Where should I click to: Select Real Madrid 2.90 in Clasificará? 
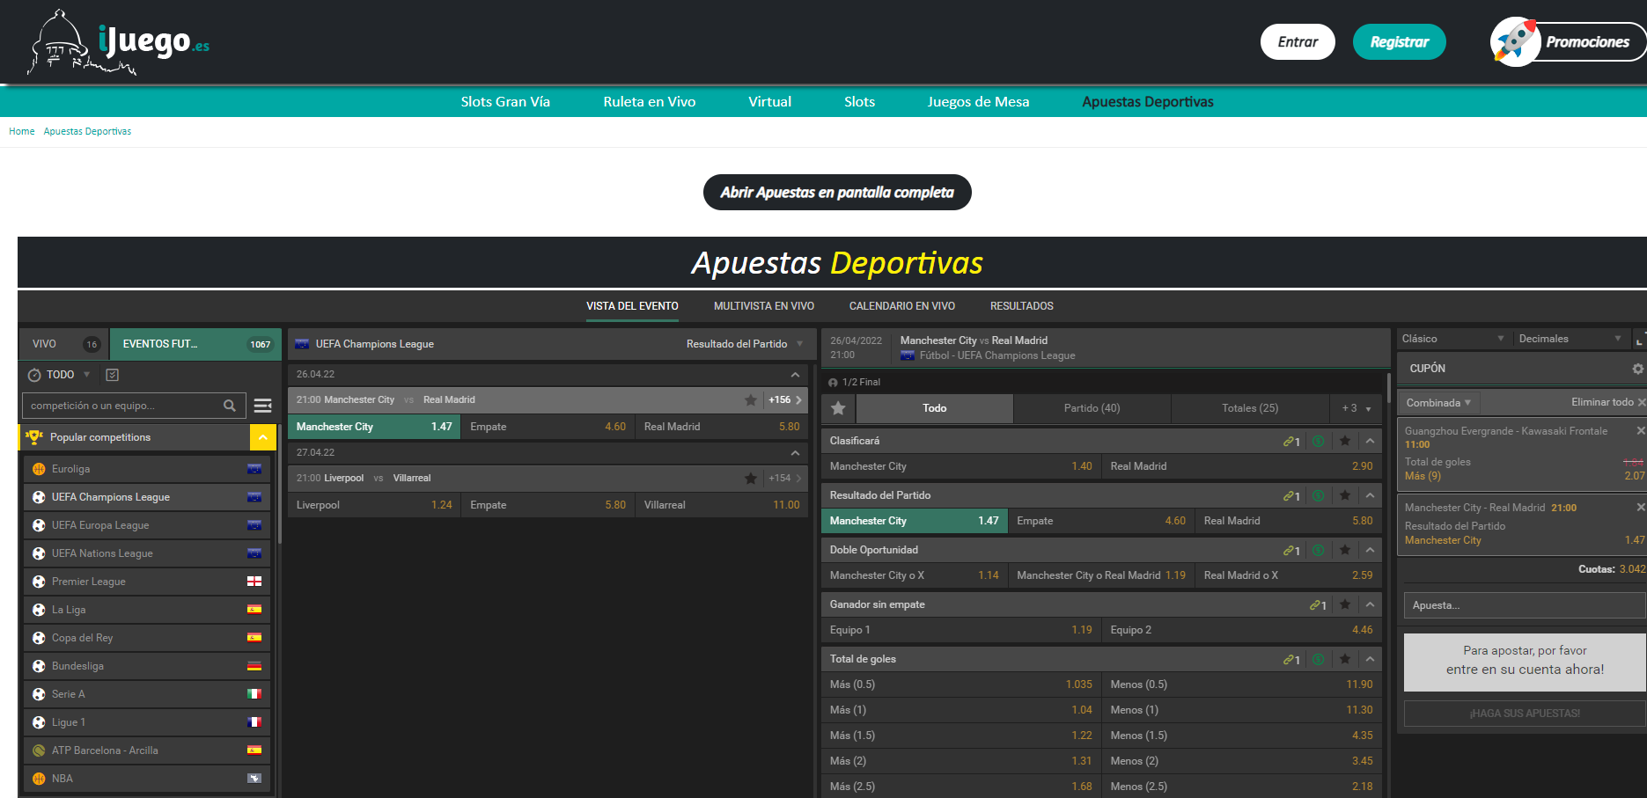pyautogui.click(x=1241, y=466)
